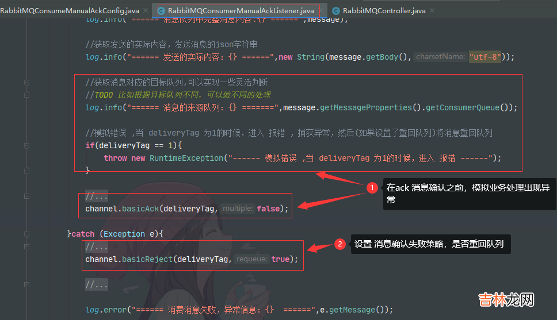
Task: Click the 获取发送的实际内容 comment line
Action: tap(171, 44)
